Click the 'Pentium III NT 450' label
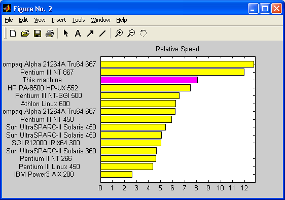This screenshot has width=285, height=200. (x=47, y=119)
